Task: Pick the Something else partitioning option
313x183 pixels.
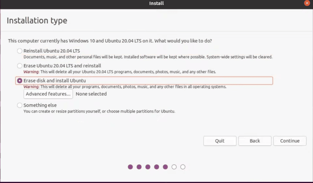Action: pyautogui.click(x=20, y=105)
